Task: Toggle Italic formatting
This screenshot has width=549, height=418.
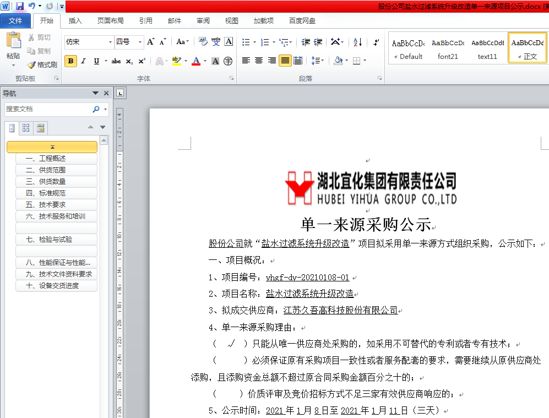Action: click(83, 61)
